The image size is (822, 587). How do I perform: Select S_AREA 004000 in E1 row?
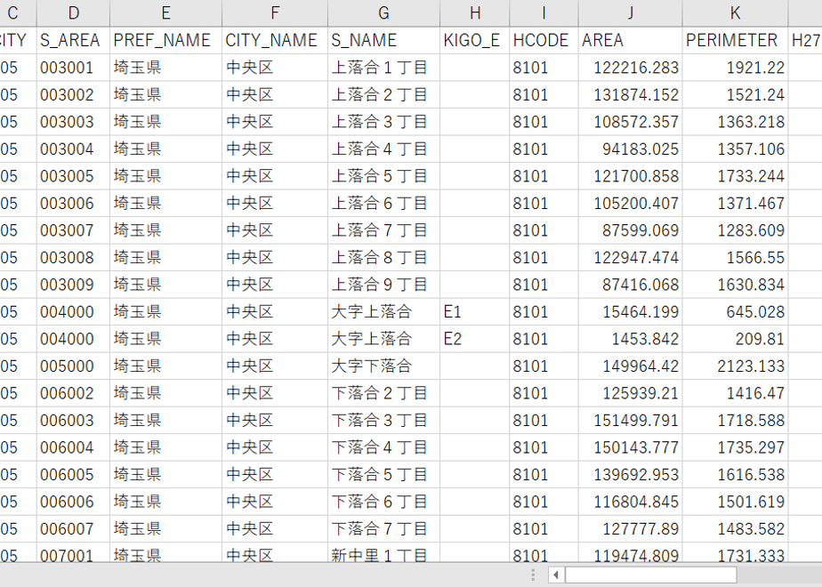click(x=73, y=312)
